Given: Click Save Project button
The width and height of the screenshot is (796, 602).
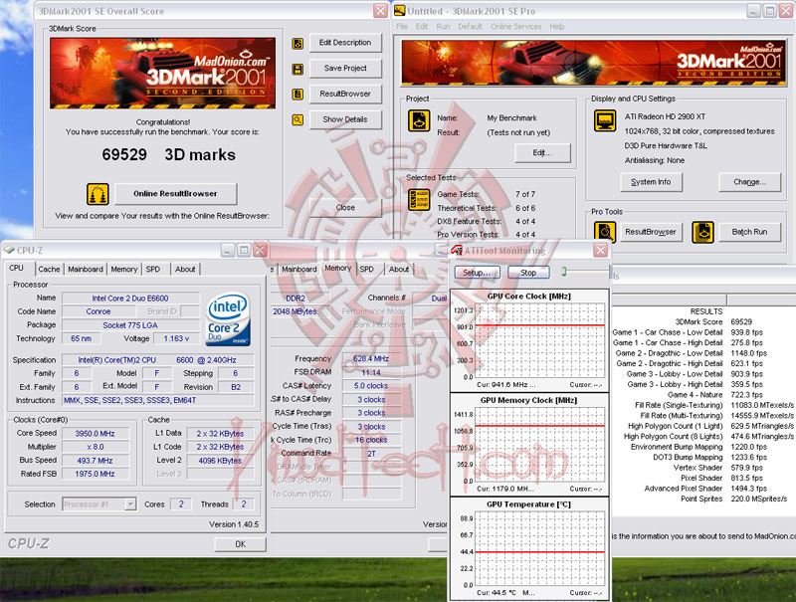Looking at the screenshot, I should click(345, 68).
